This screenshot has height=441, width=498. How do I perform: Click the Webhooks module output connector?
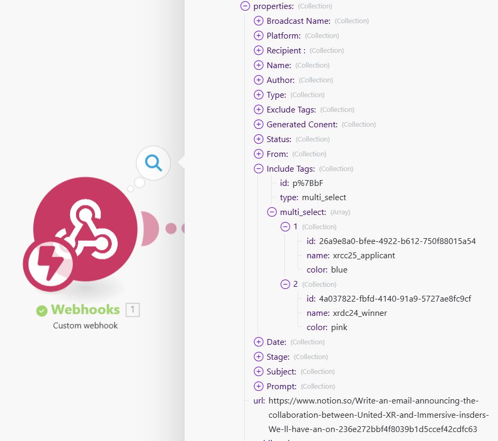[150, 229]
